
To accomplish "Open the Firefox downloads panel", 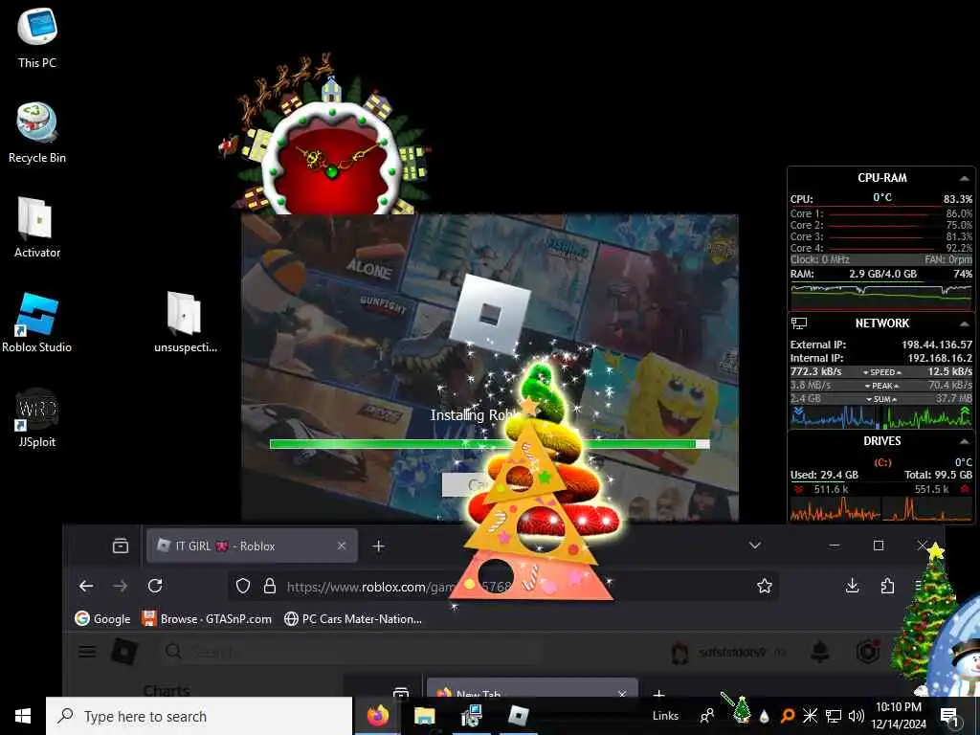I will 852,586.
